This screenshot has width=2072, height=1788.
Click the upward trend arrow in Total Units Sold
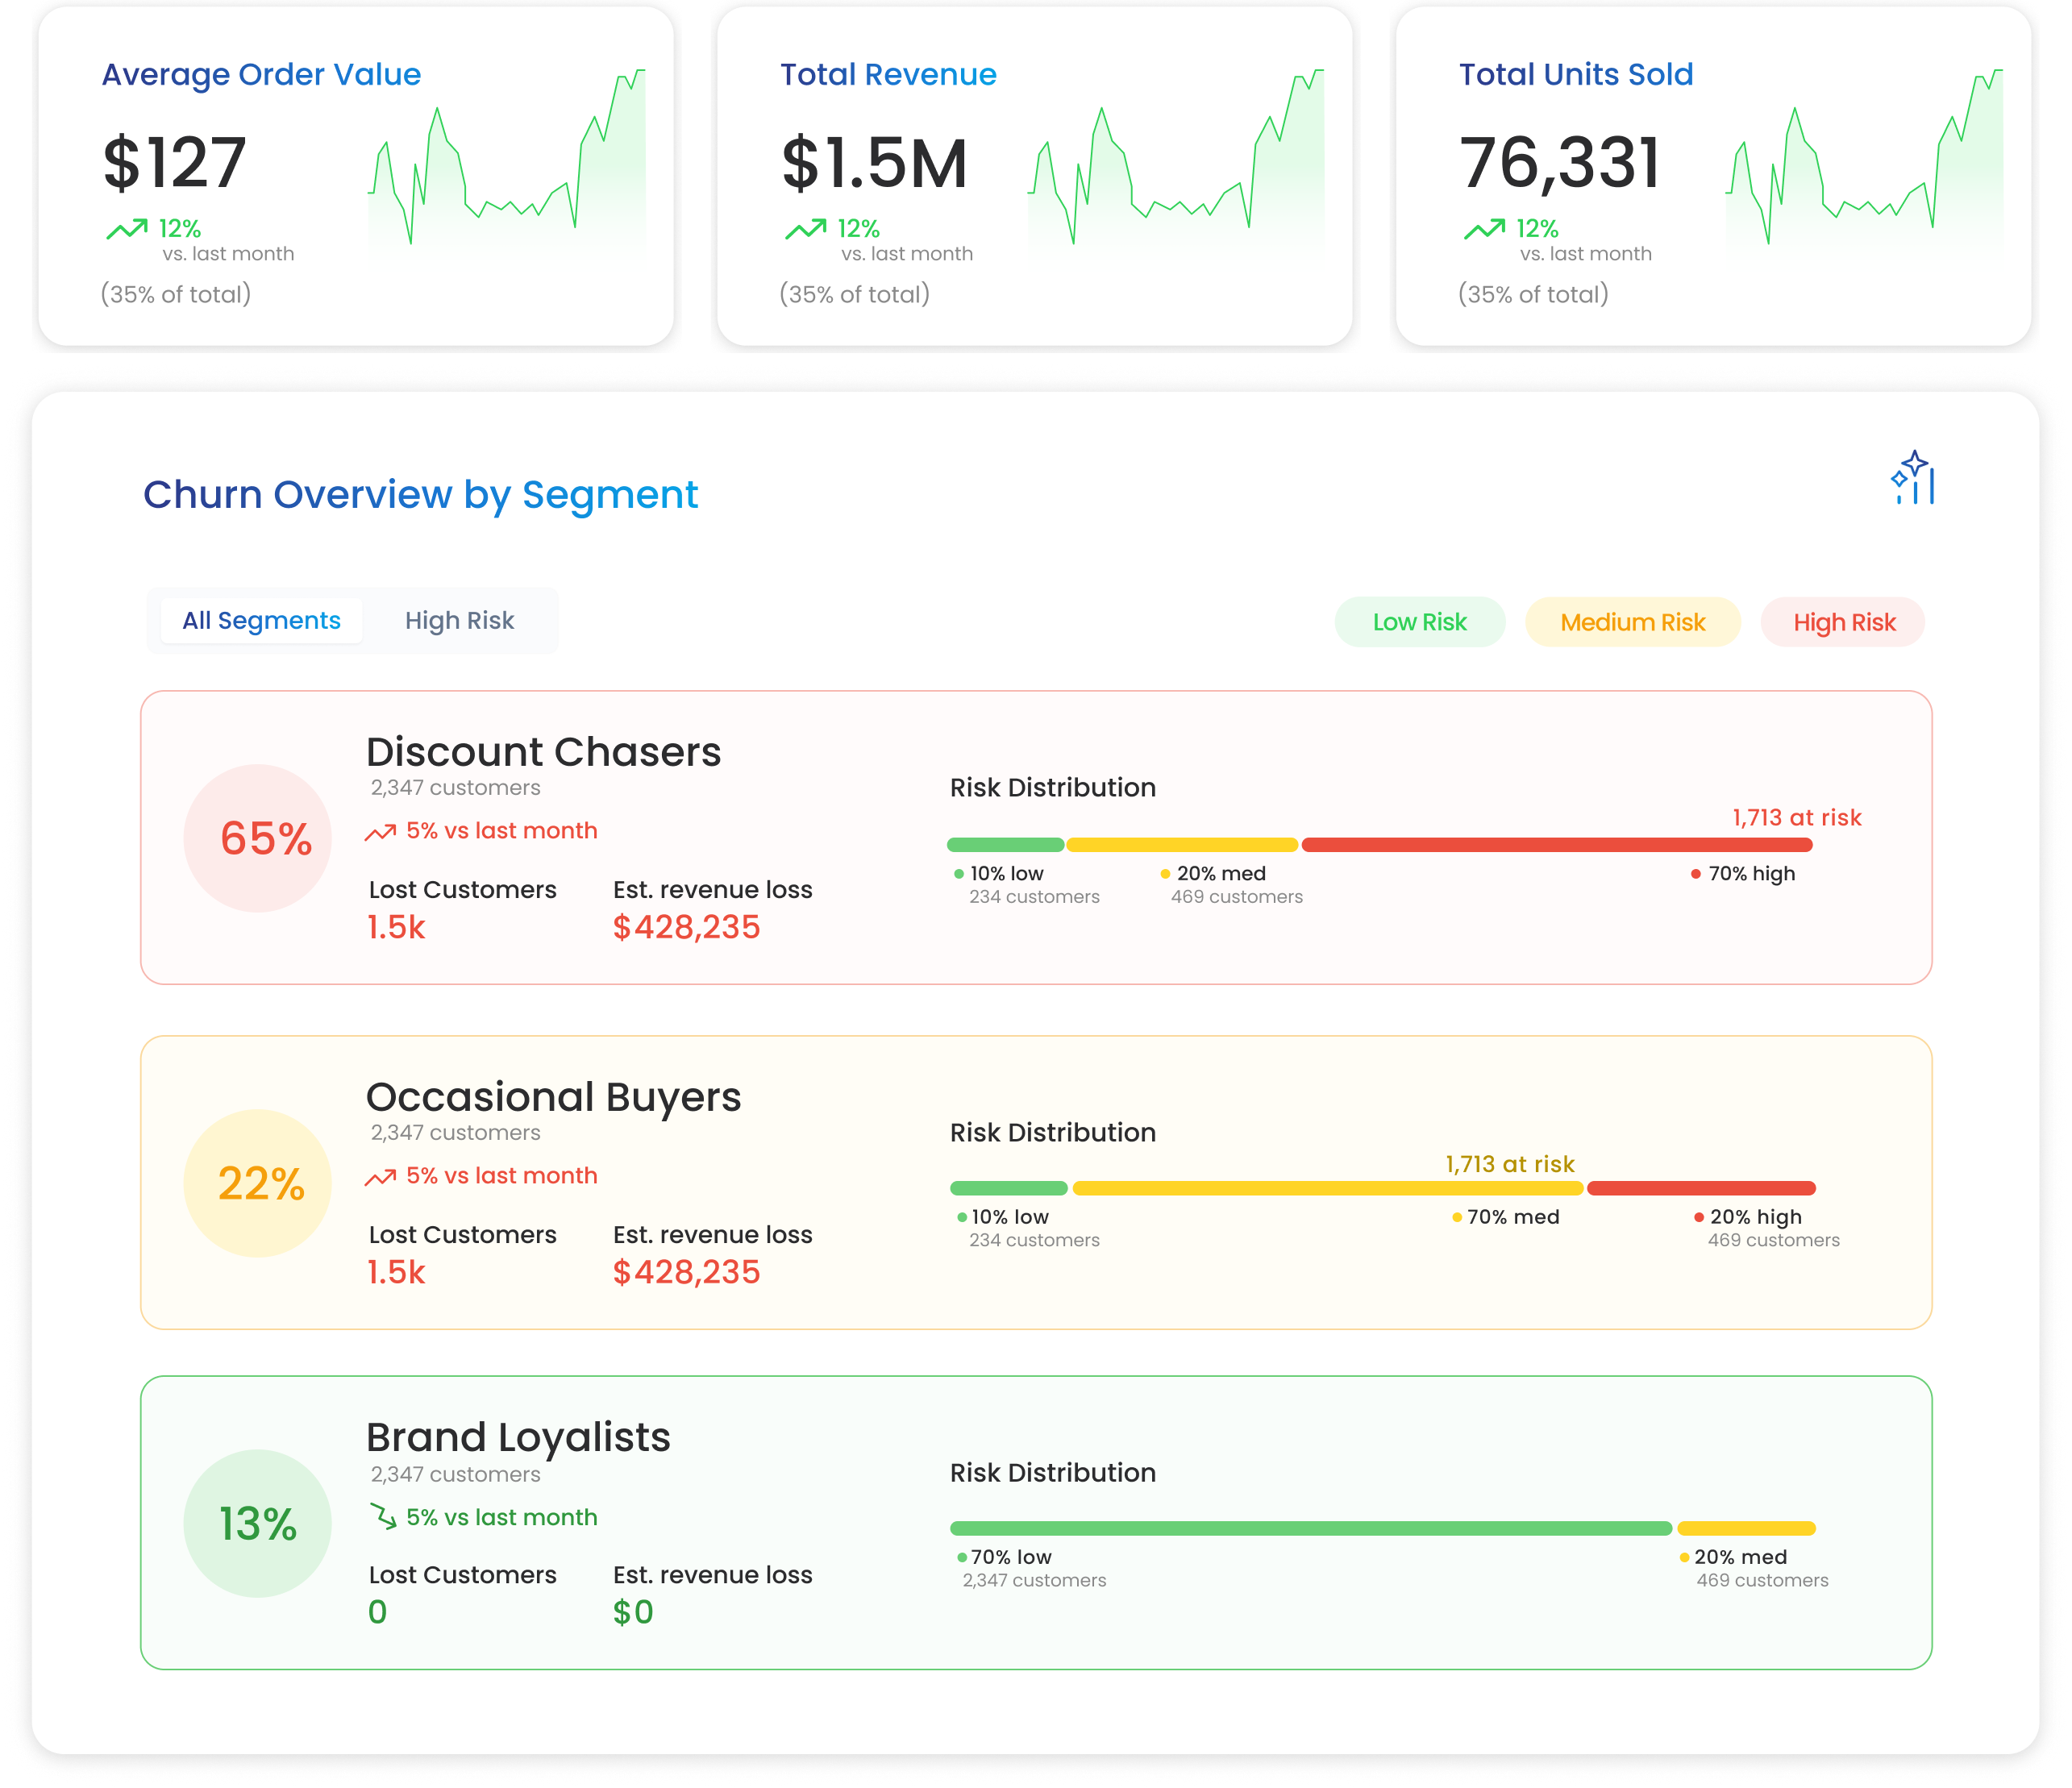[x=1484, y=229]
